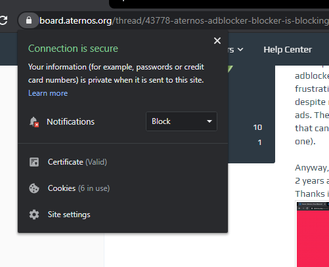Open the red screenshot thumbnail in post
329x267 pixels.
[x=313, y=234]
